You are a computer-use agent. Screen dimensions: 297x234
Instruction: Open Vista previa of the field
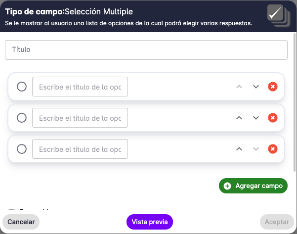pyautogui.click(x=150, y=222)
